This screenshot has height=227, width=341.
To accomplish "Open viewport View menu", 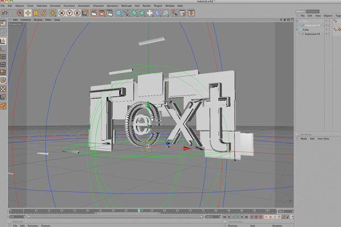I will [x=57, y=20].
